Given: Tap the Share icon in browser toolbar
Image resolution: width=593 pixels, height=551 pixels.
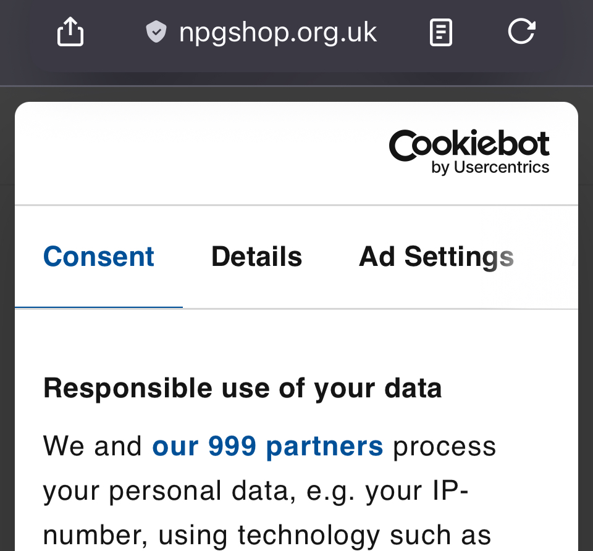Looking at the screenshot, I should pos(70,31).
